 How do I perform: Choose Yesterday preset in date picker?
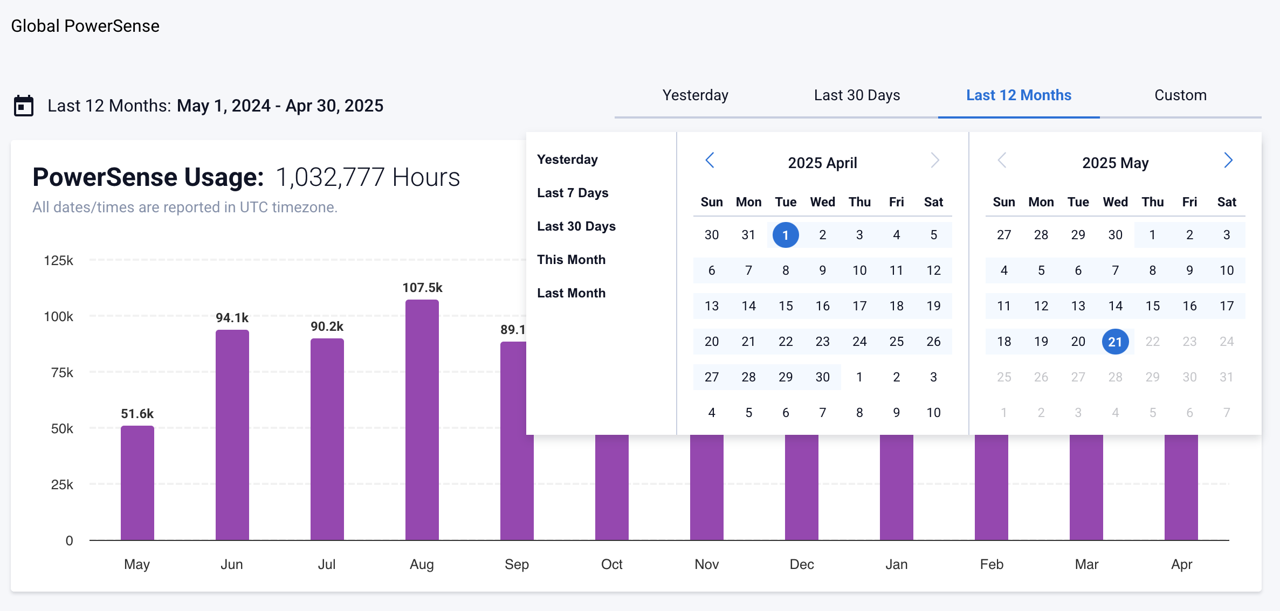[x=567, y=159]
